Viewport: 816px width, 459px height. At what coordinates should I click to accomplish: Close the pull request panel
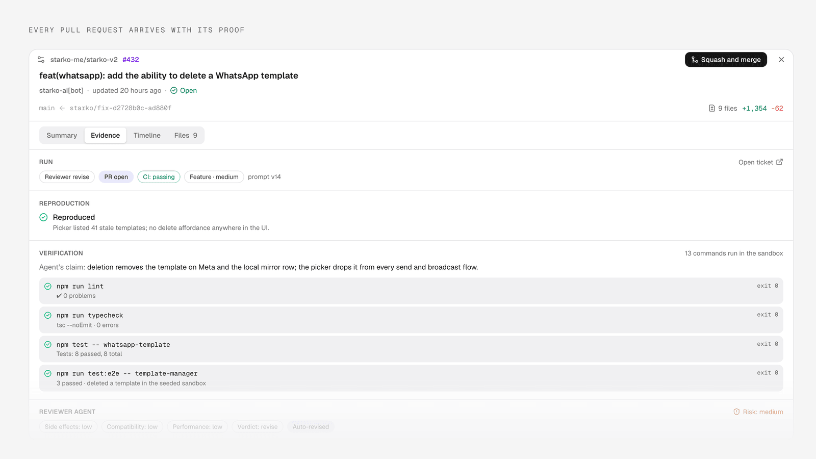click(x=781, y=60)
